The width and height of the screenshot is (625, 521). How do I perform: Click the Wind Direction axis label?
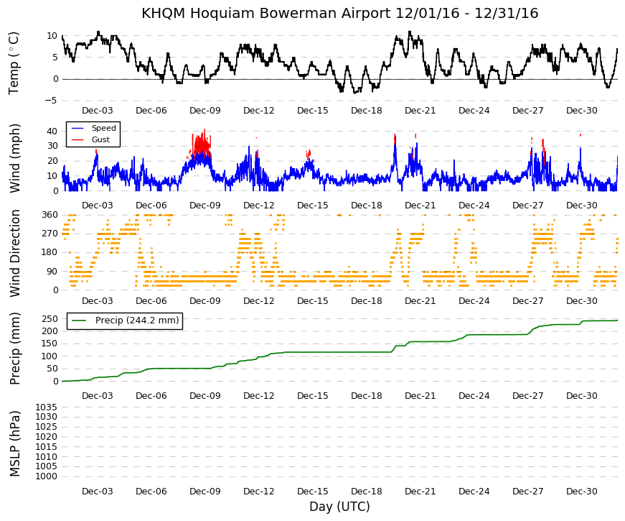14,254
